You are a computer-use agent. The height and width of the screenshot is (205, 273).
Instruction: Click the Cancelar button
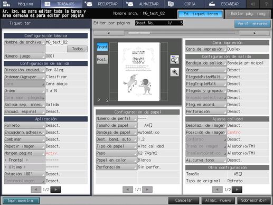(184, 200)
